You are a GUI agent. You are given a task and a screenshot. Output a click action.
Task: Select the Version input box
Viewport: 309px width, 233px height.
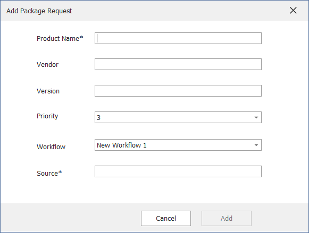(178, 91)
